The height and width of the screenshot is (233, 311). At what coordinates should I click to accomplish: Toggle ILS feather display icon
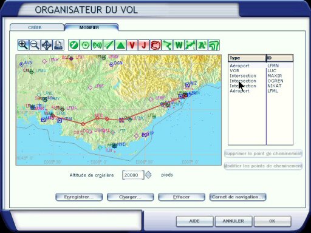point(109,45)
